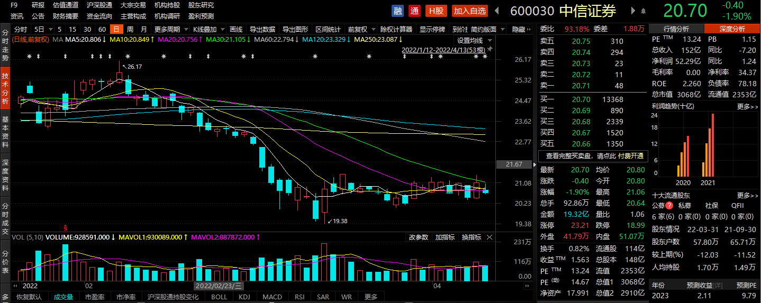Click 显示停牌 button
761x303 pixels.
coord(432,30)
